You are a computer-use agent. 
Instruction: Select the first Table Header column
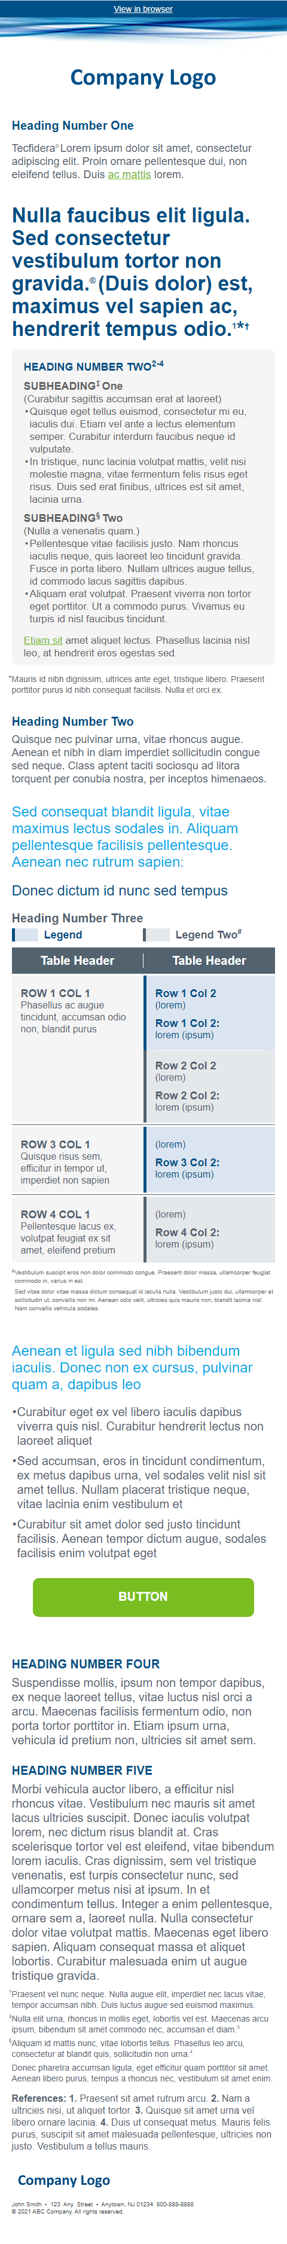coord(77,960)
